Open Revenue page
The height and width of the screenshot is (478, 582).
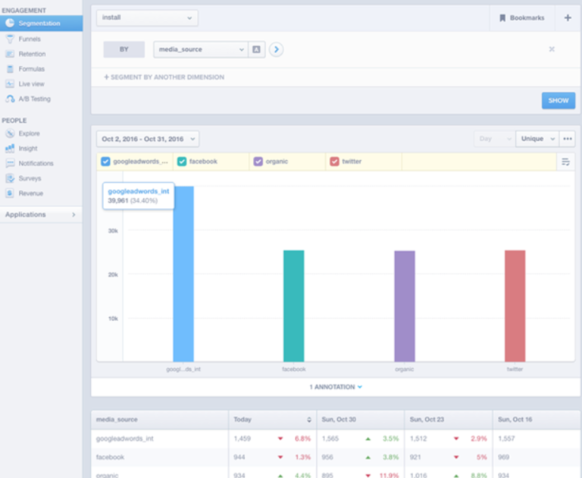31,193
